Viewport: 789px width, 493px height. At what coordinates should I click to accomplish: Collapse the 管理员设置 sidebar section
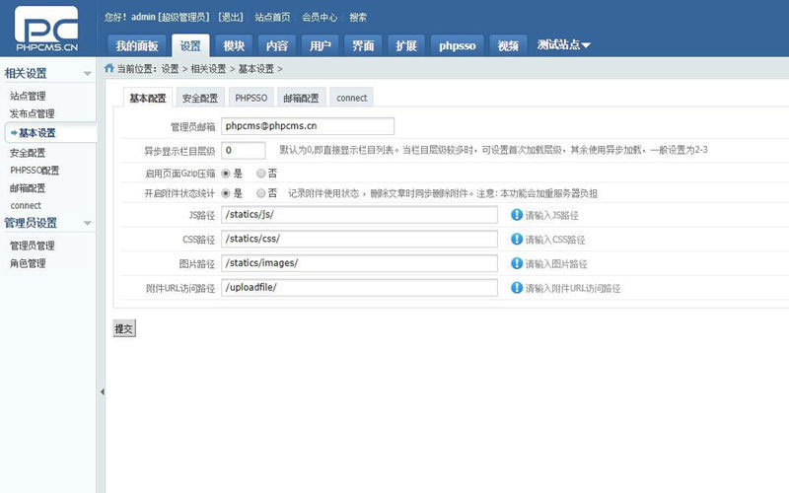pos(87,223)
